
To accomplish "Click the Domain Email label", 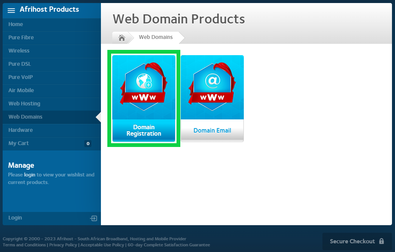I will pos(212,130).
